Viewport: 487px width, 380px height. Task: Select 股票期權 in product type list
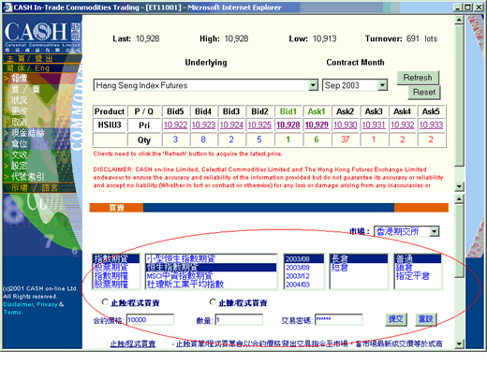click(x=116, y=285)
